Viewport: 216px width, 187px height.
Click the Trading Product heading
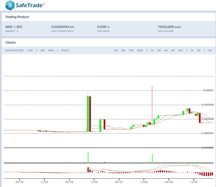pyautogui.click(x=17, y=17)
